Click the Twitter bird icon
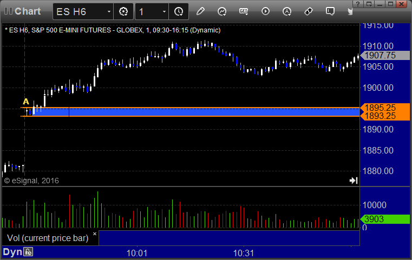412x260 pixels. click(350, 11)
